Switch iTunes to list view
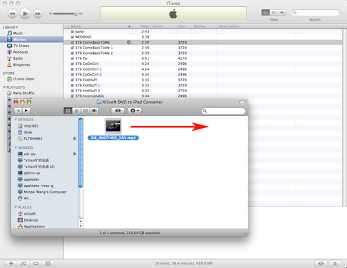Image resolution: width=347 pixels, height=268 pixels. point(266,12)
